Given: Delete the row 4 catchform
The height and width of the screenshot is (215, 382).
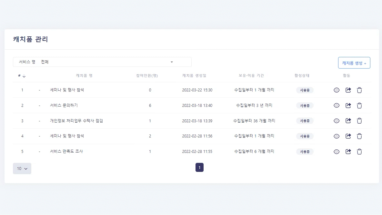Looking at the screenshot, I should 359,136.
